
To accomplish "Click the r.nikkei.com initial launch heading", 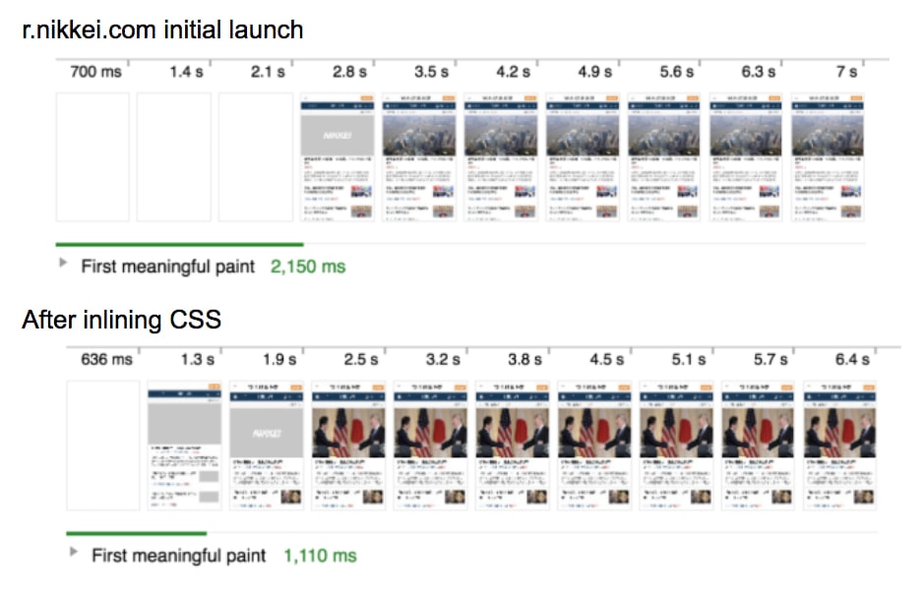I will pyautogui.click(x=160, y=30).
